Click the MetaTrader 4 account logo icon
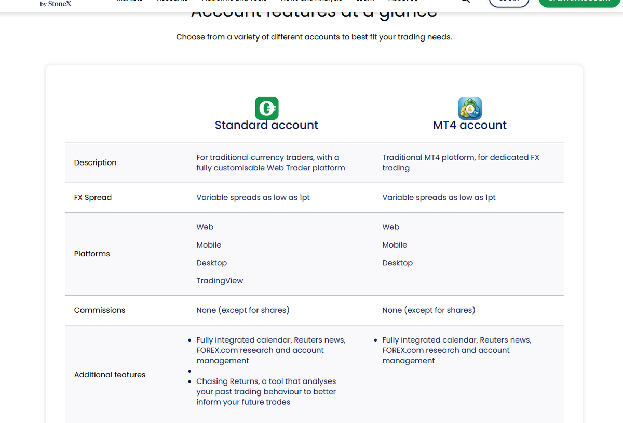623x423 pixels. [470, 108]
